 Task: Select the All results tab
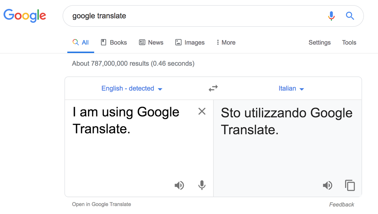[x=80, y=42]
